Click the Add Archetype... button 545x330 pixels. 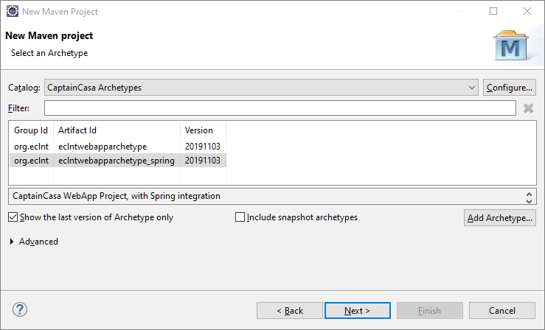tap(500, 217)
